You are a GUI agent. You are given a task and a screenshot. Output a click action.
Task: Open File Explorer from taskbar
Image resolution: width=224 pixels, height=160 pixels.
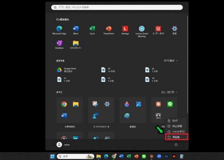tap(99, 156)
